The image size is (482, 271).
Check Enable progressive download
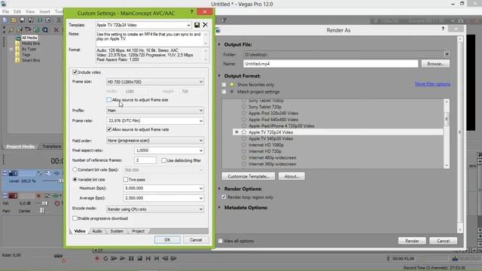(75, 218)
